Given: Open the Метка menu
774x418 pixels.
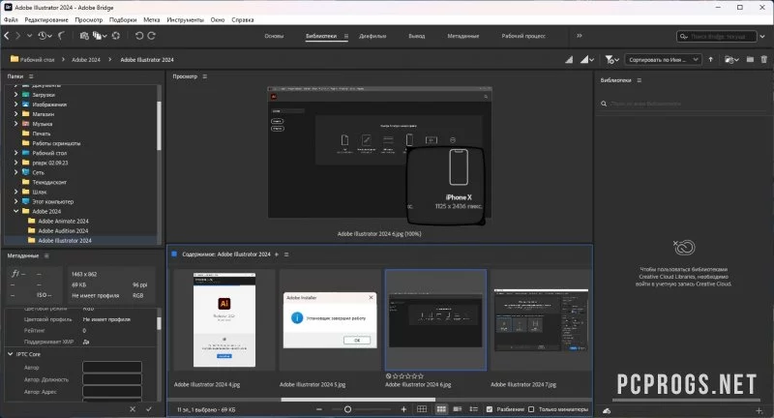Looking at the screenshot, I should click(152, 19).
